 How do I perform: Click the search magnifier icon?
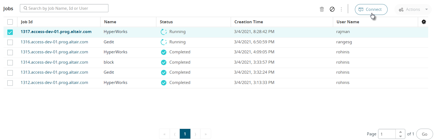coord(25,8)
